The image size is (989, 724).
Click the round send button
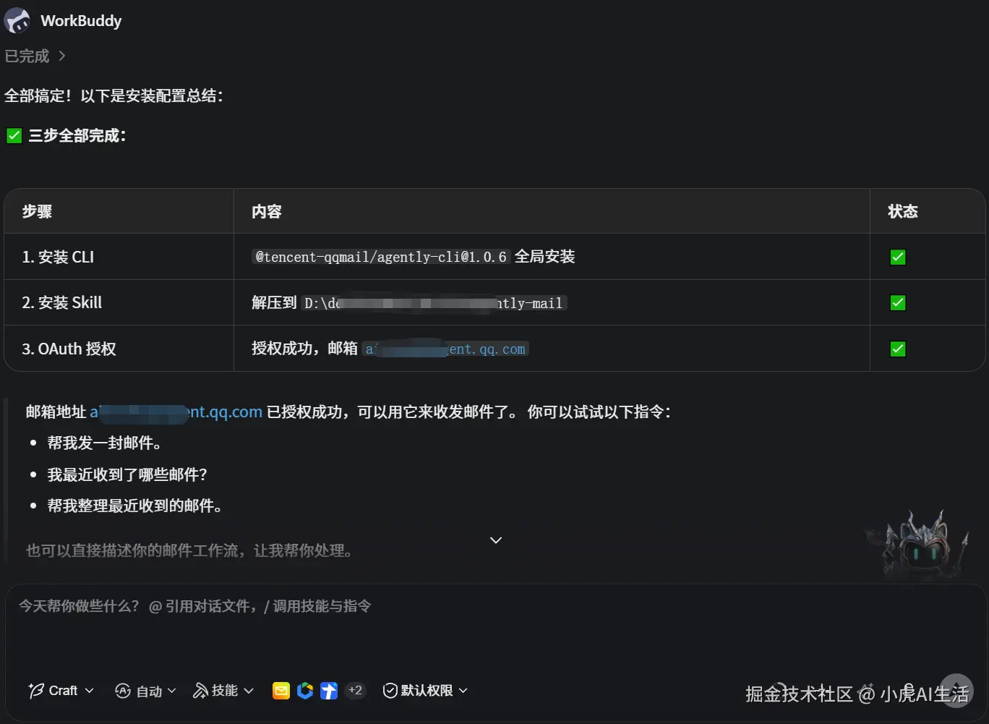(x=956, y=690)
